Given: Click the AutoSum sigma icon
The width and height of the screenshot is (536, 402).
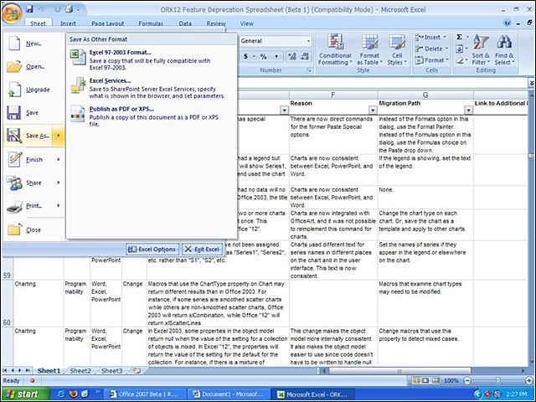Looking at the screenshot, I should coord(460,37).
